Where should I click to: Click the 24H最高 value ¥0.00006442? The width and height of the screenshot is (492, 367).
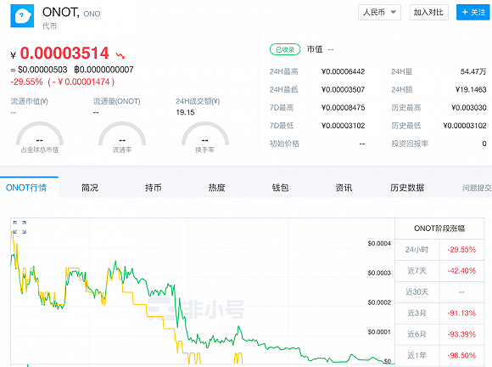pos(343,71)
